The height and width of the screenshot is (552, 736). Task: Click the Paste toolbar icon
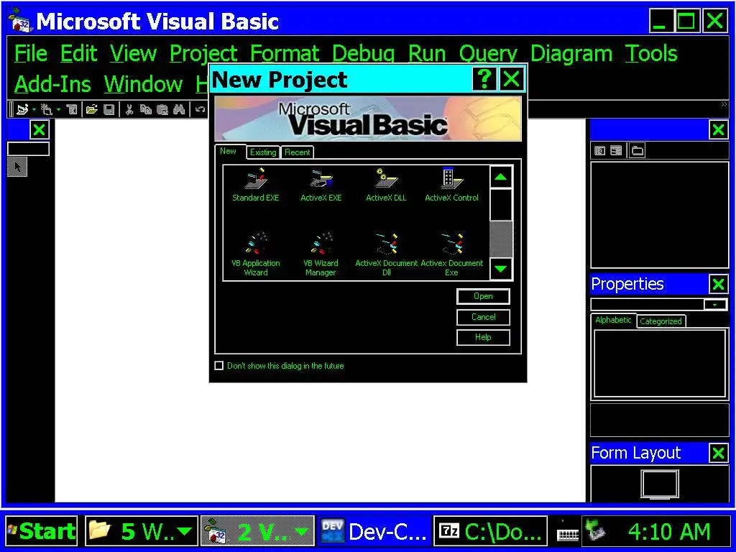pos(162,110)
